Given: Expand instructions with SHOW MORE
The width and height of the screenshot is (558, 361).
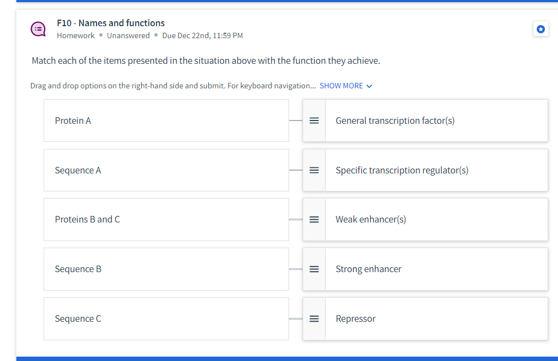Looking at the screenshot, I should tap(341, 86).
